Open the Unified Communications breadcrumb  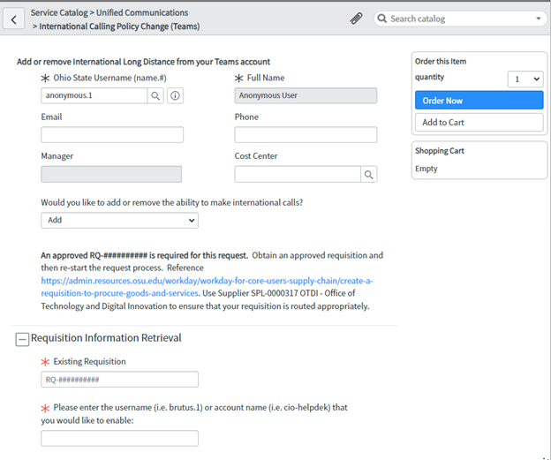(142, 12)
